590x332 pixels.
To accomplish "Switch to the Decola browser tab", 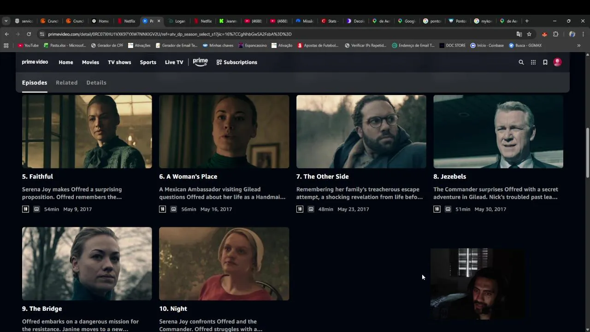I will (355, 21).
